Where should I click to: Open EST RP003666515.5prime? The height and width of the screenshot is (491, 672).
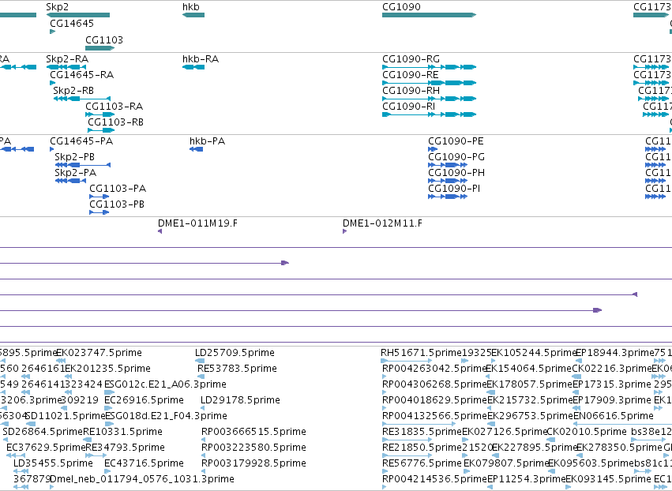[x=253, y=432]
